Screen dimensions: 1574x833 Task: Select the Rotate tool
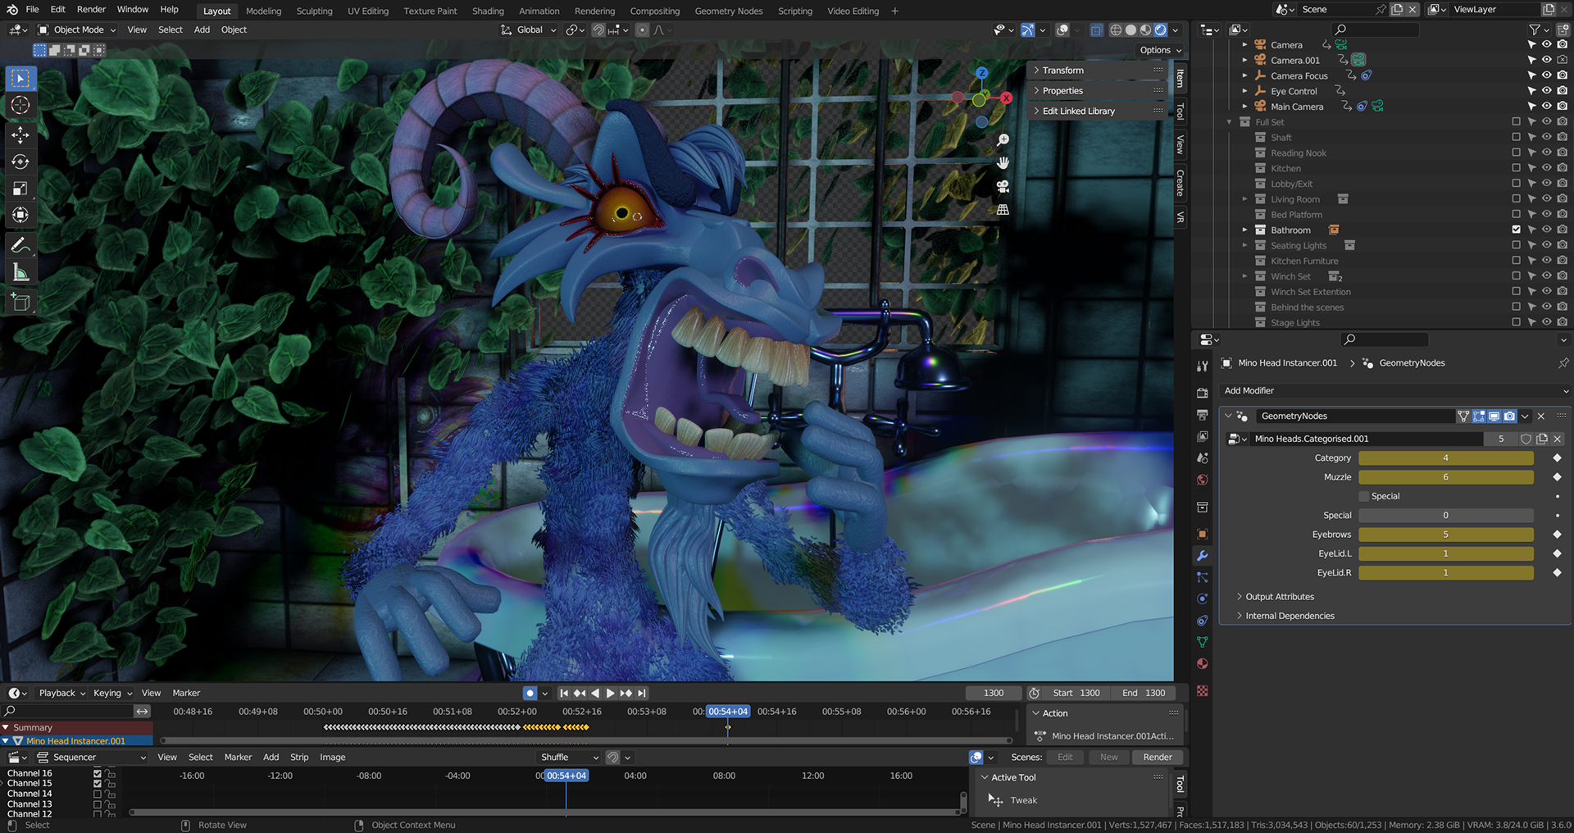coord(20,162)
